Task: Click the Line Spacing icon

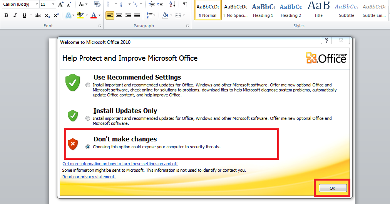Action: (x=149, y=15)
